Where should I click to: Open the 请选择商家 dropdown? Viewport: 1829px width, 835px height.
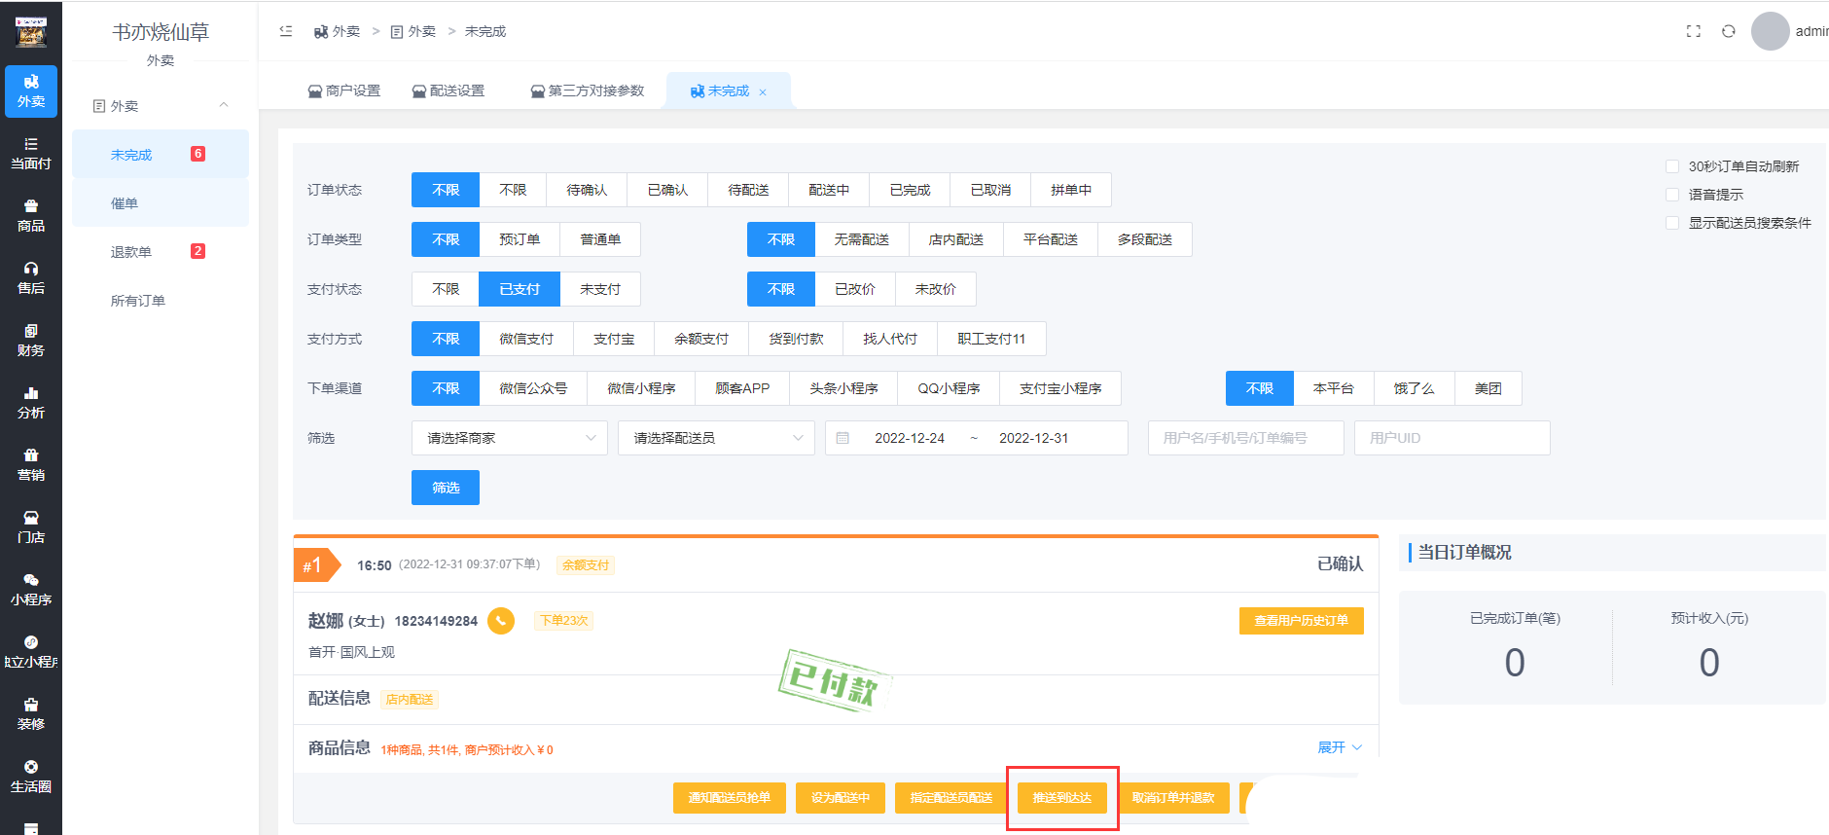(510, 438)
